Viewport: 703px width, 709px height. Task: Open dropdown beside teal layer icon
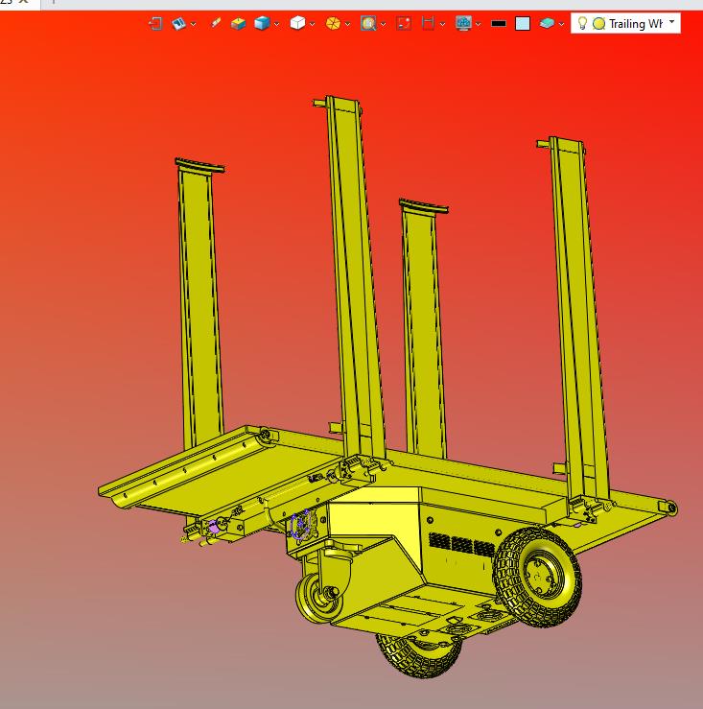click(x=561, y=24)
